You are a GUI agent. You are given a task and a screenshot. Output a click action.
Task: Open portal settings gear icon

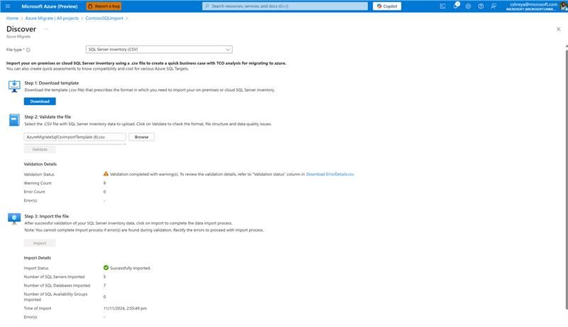[469, 6]
